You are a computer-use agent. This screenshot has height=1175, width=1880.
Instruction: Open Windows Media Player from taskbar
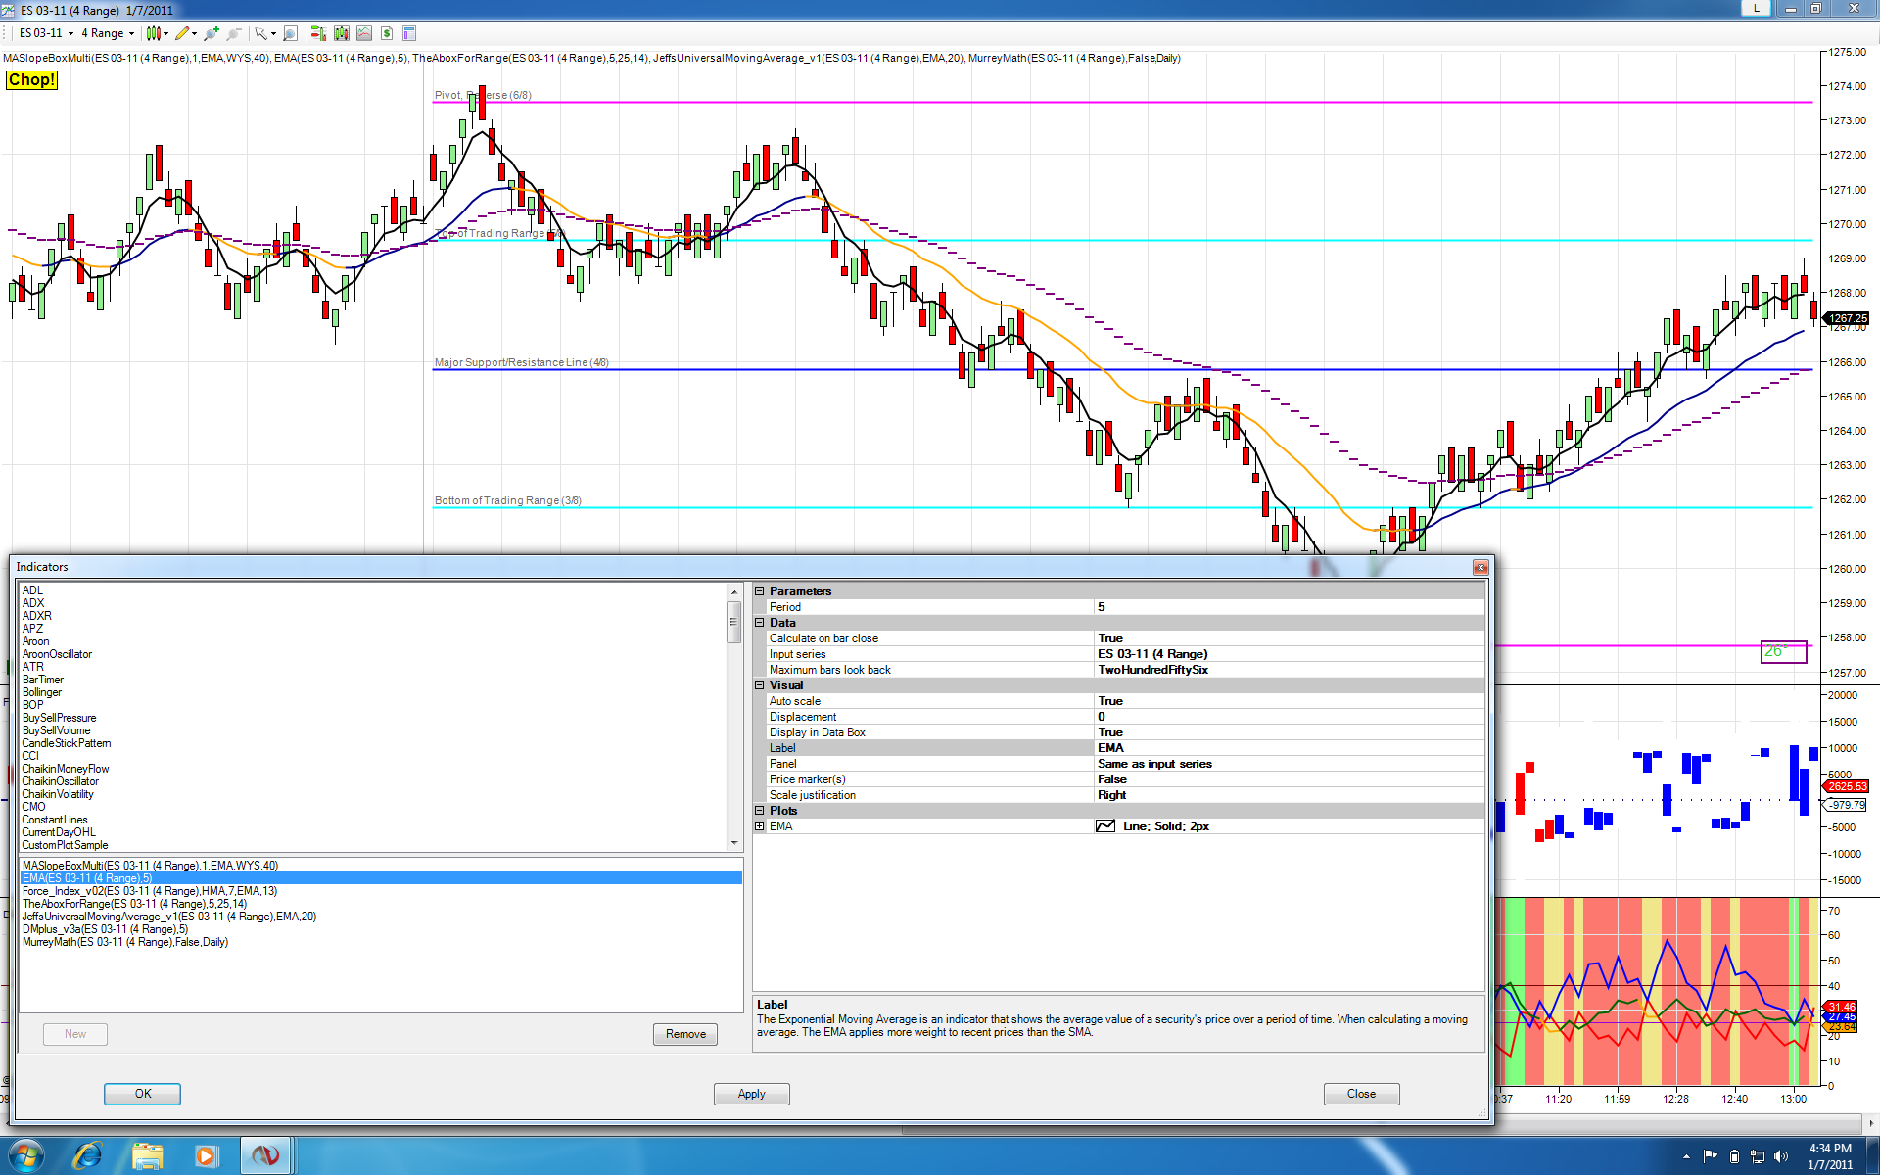(206, 1156)
